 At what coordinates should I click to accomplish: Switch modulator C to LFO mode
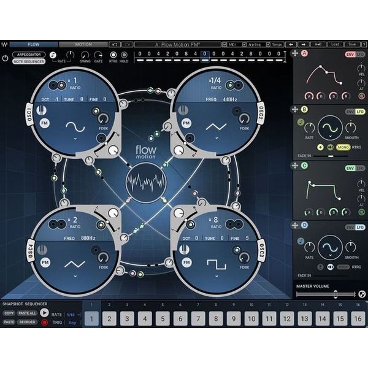(360, 168)
